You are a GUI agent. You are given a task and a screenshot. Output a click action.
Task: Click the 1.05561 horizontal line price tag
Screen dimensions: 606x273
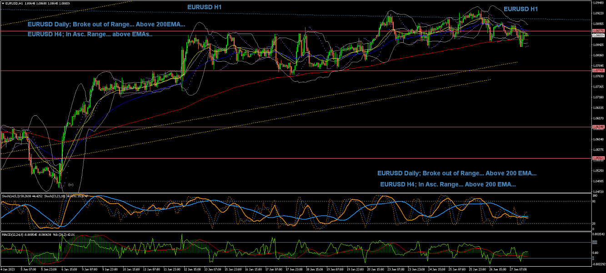pyautogui.click(x=598, y=158)
